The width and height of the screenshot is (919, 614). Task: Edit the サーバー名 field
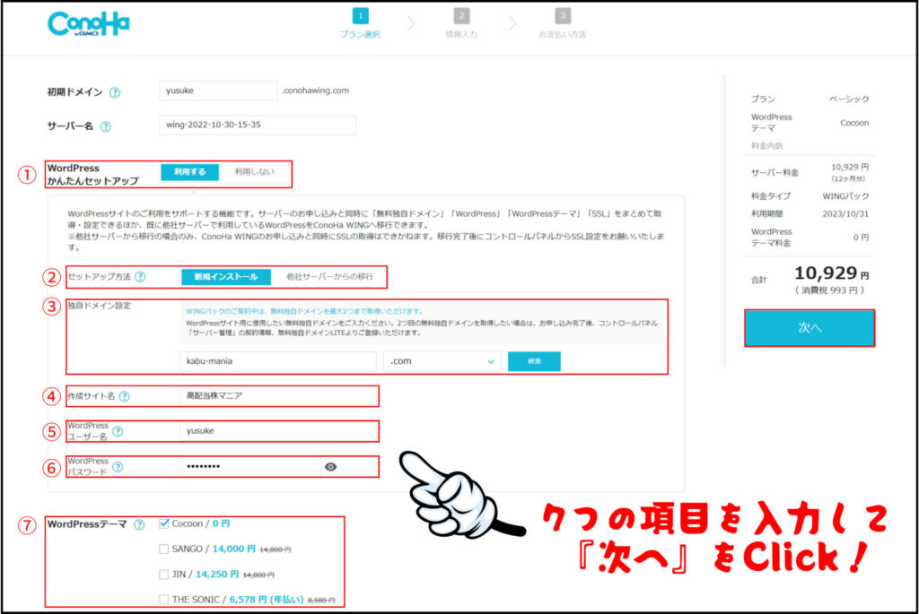point(258,125)
